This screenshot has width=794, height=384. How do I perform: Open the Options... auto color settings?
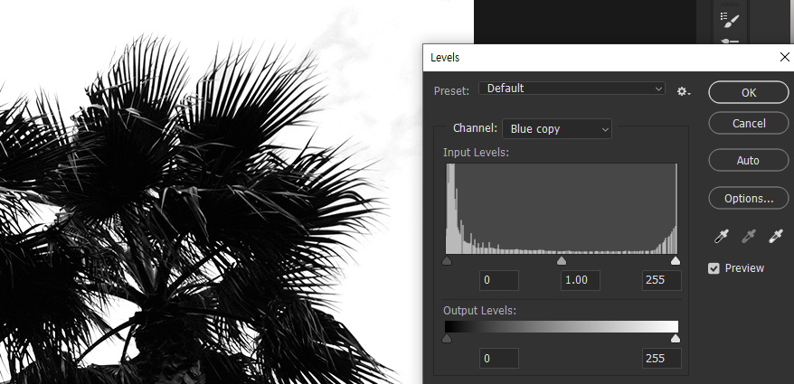coord(749,198)
